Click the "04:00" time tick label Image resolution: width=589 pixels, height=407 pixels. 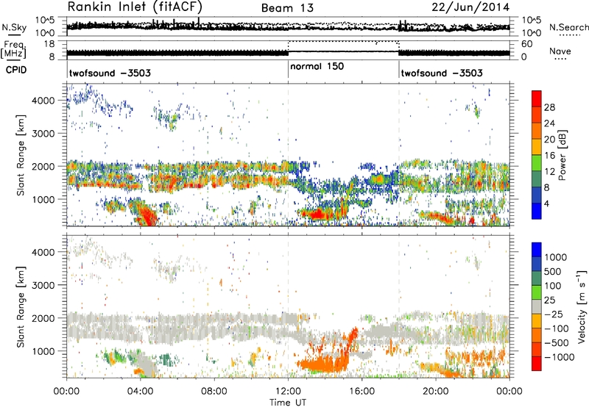coord(140,392)
